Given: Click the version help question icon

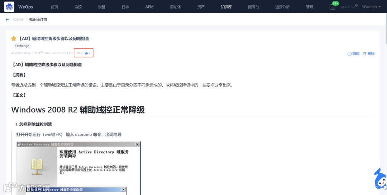Looking at the screenshot, I should coord(357,5).
